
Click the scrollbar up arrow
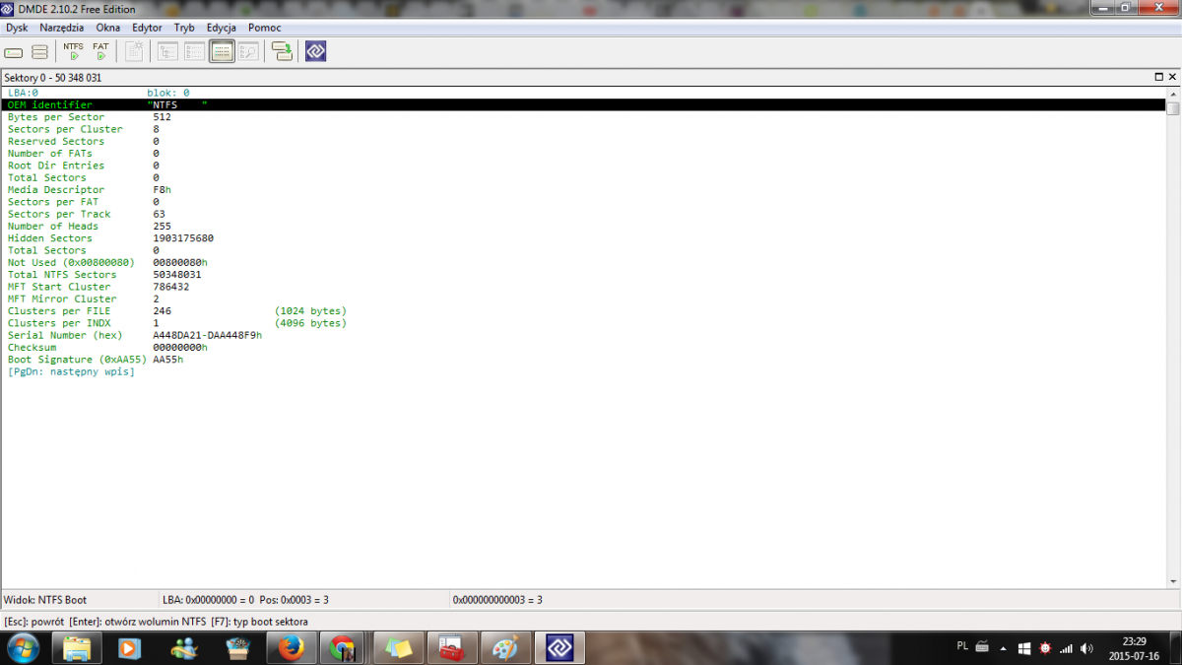[1173, 93]
